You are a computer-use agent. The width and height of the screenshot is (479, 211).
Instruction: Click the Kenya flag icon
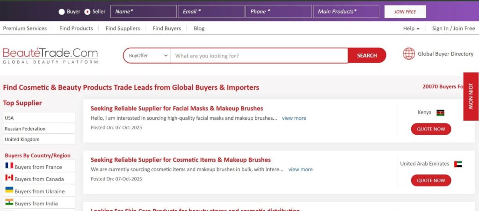click(440, 113)
